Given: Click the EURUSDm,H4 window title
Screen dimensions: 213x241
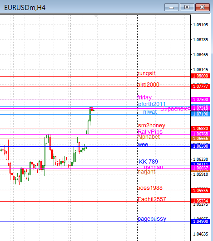Looking at the screenshot, I should [x=25, y=8].
